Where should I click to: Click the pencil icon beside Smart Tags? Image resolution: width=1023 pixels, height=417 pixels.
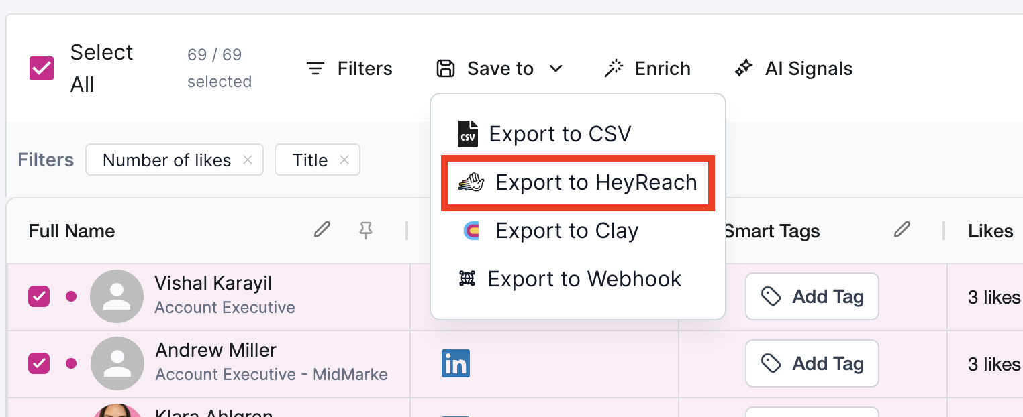click(902, 230)
